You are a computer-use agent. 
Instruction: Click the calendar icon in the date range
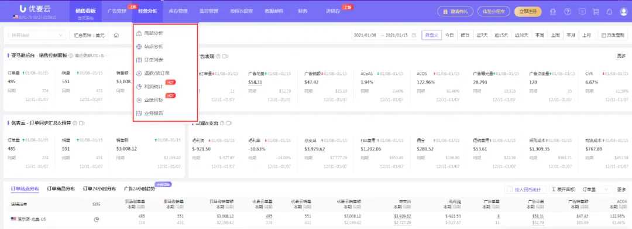click(414, 35)
